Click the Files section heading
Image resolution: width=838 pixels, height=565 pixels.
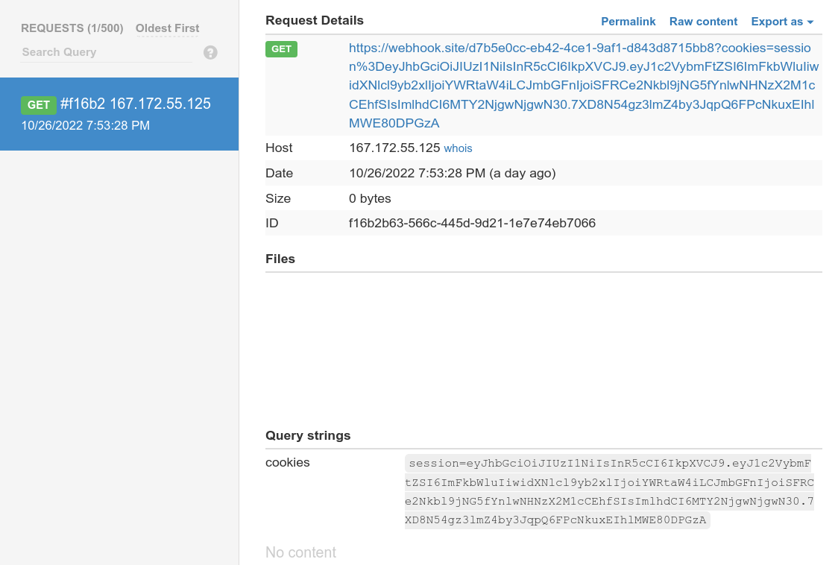pyautogui.click(x=280, y=259)
